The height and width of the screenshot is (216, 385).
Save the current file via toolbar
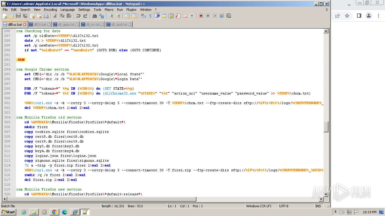tap(18, 16)
